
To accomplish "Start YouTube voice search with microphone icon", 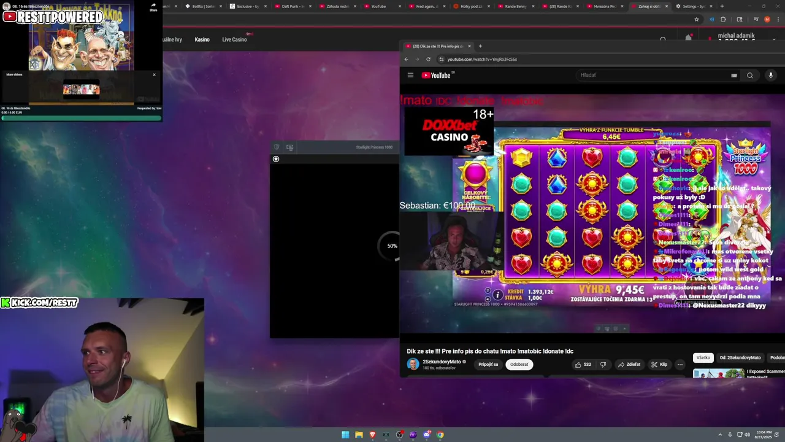I will [771, 76].
